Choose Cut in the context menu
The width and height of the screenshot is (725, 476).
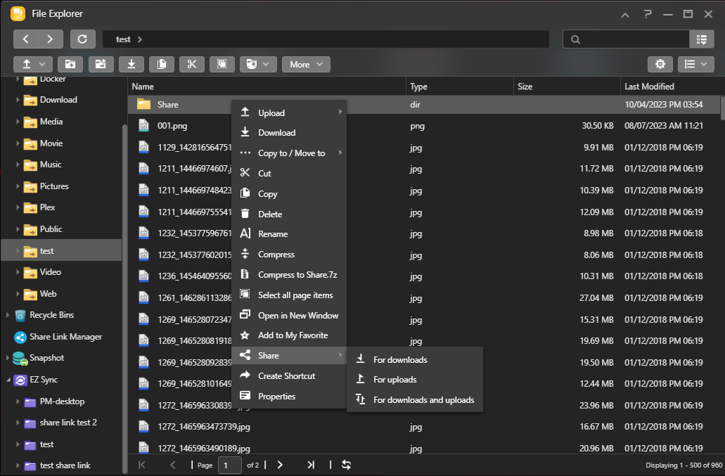pos(289,173)
